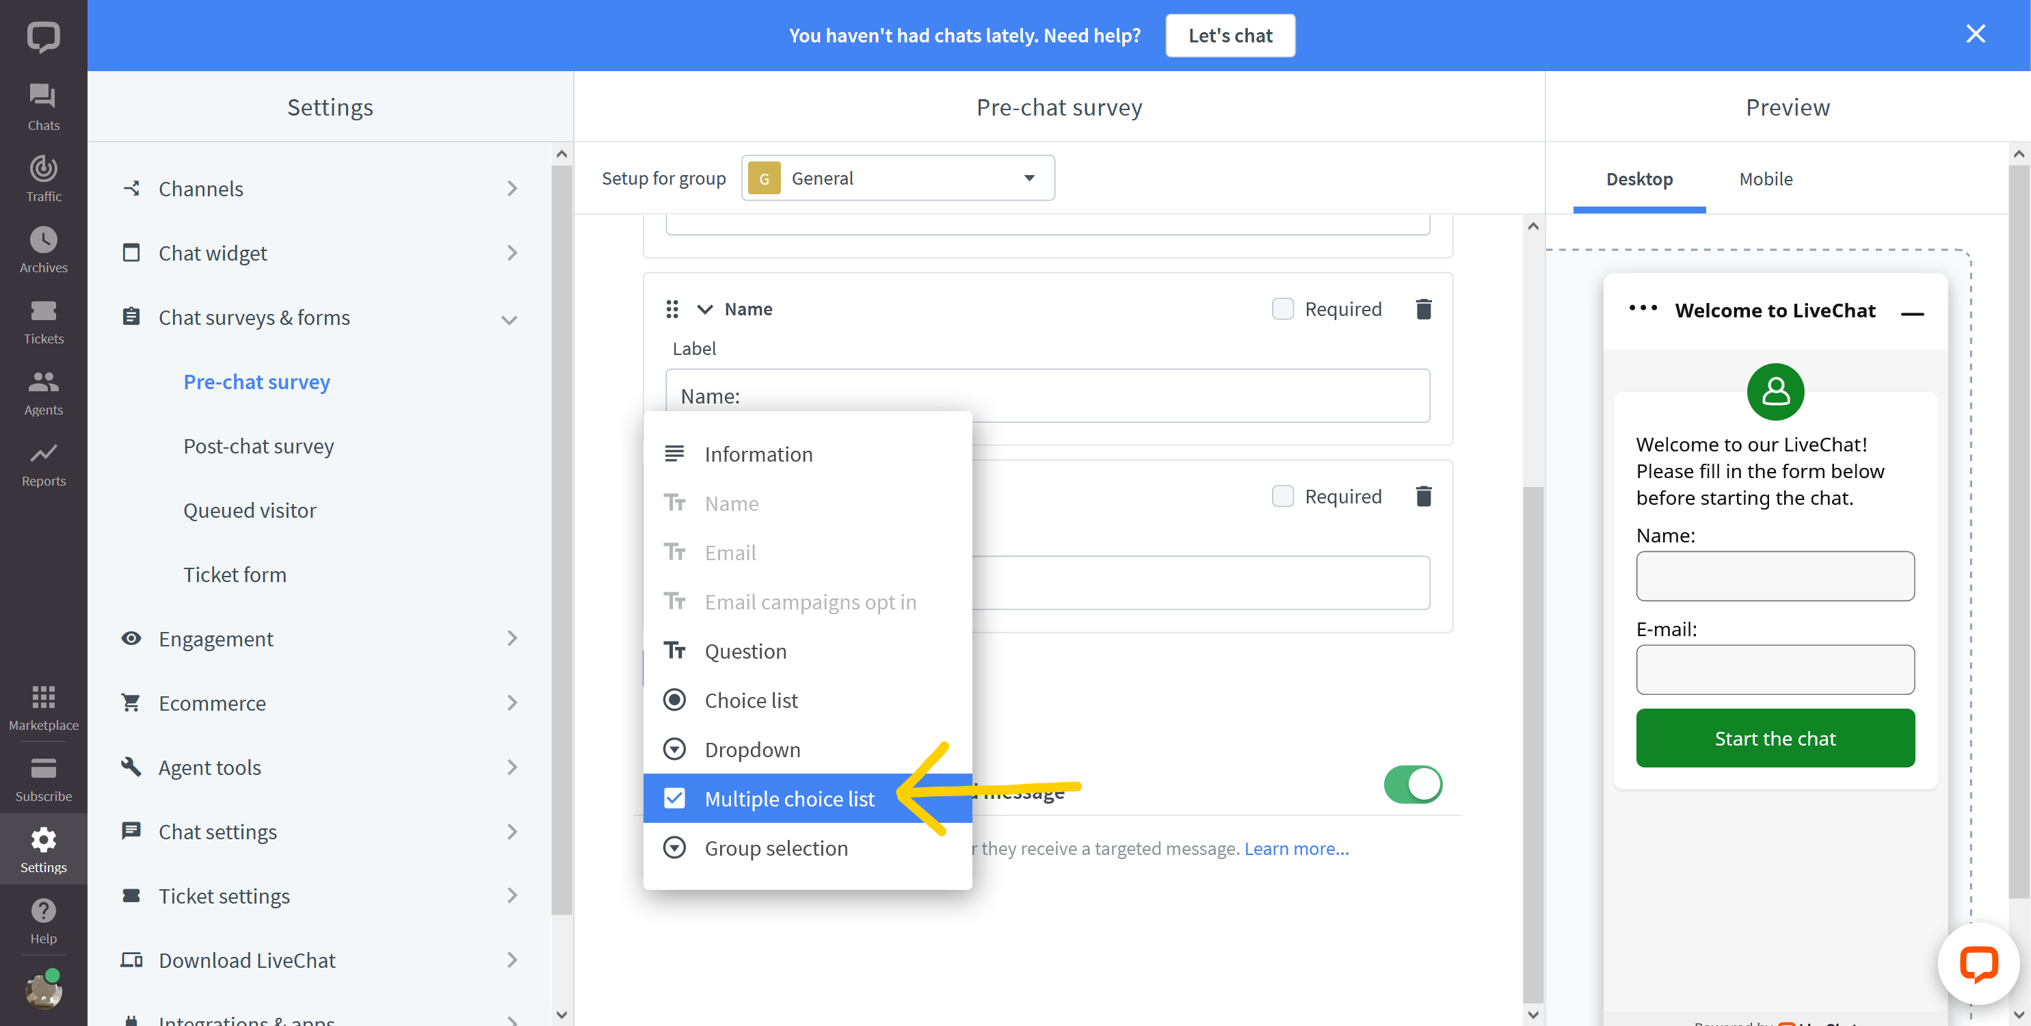
Task: Grab the Name field drag handle
Action: (672, 309)
